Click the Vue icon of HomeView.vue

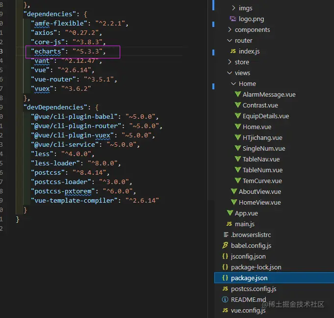point(234,202)
